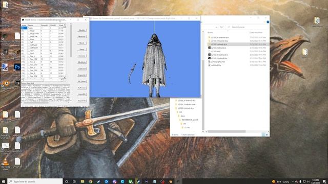Click Windows Start button
The width and height of the screenshot is (328, 184).
[x=4, y=181]
